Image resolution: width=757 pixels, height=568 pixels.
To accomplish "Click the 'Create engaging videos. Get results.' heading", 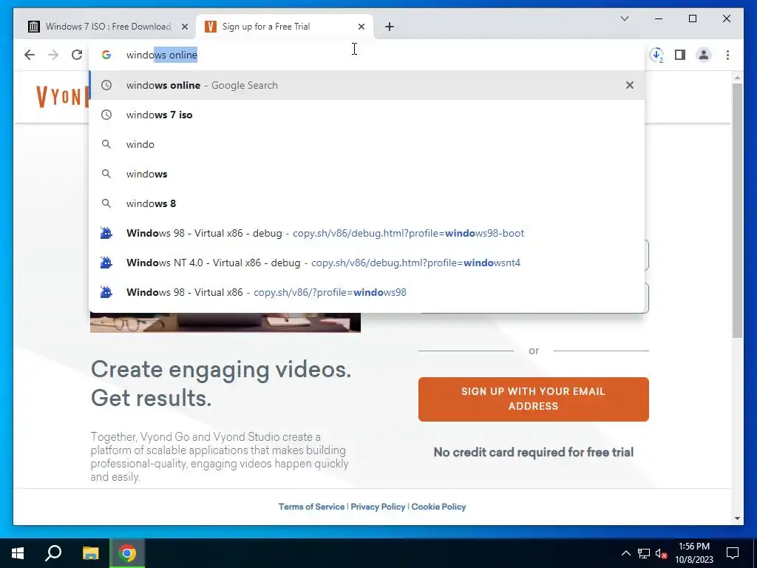I will coord(221,384).
